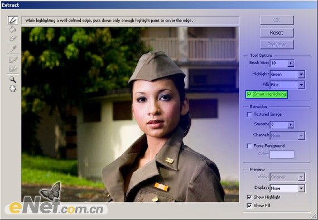This screenshot has width=318, height=220.
Task: Click the OK button
Action: click(x=277, y=20)
